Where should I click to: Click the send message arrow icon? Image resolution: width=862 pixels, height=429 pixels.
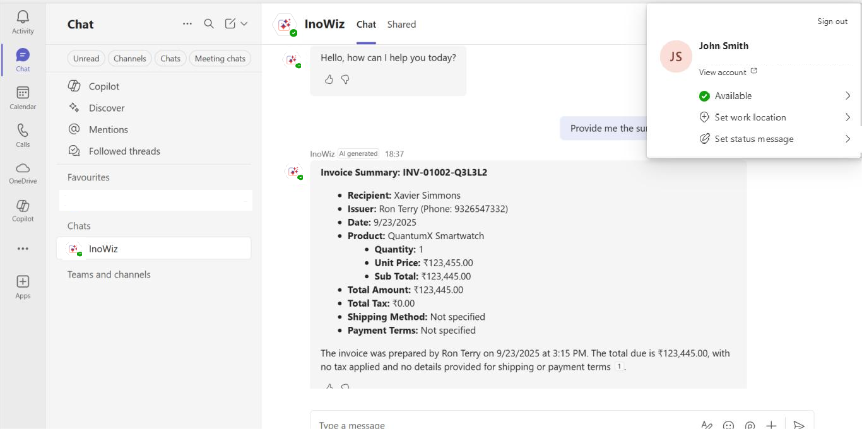pos(798,425)
